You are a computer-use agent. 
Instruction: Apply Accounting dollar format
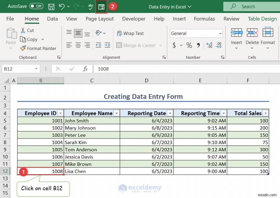(174, 45)
